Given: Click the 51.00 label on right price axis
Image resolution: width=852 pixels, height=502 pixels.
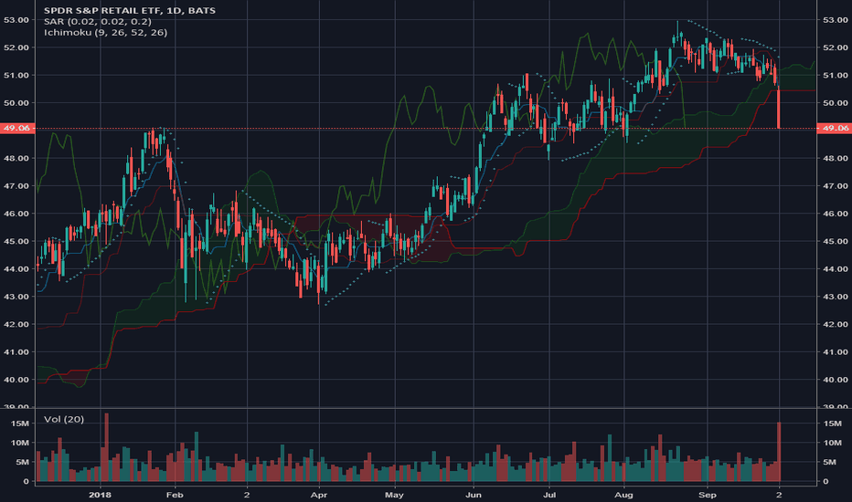Looking at the screenshot, I should pos(836,76).
